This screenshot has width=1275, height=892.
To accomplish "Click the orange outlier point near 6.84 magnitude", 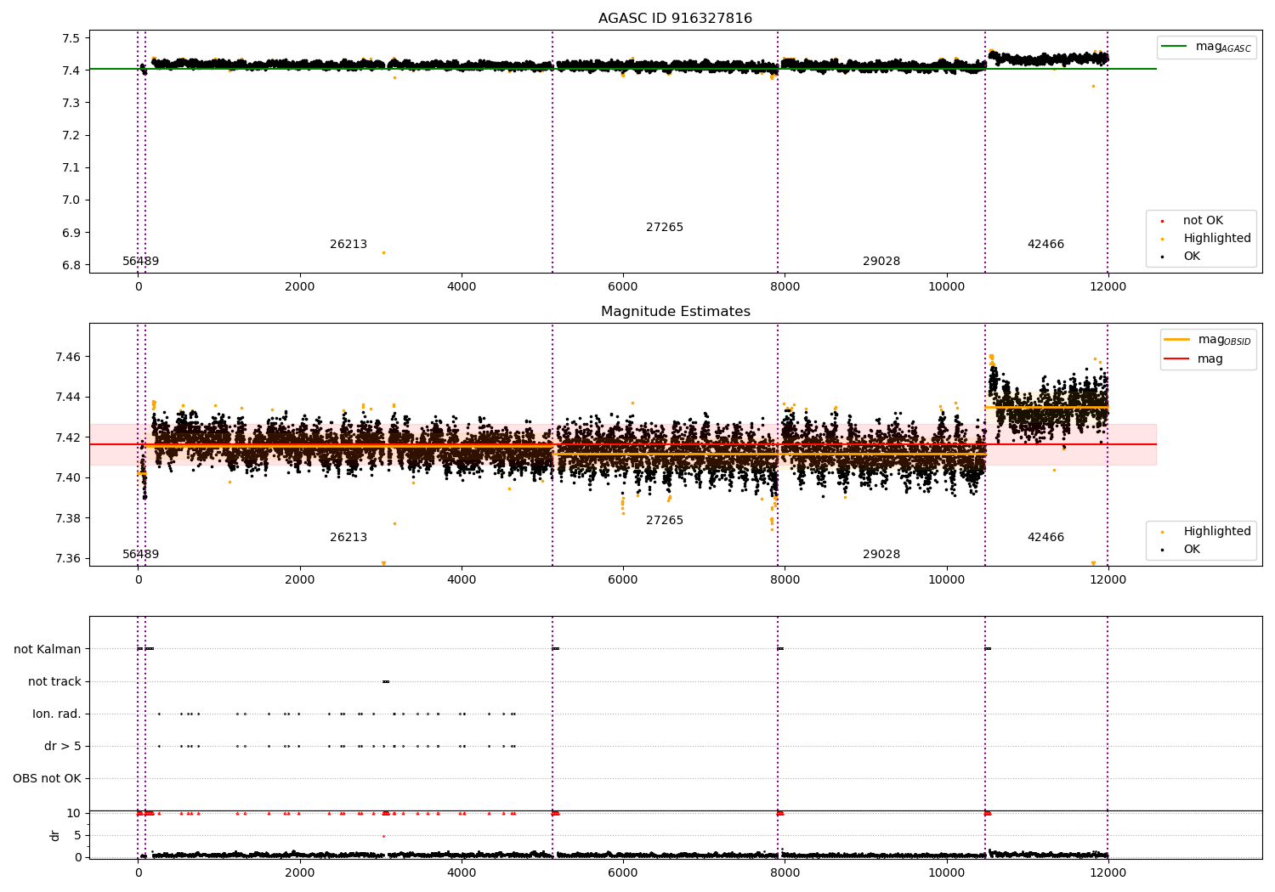I will coord(383,252).
